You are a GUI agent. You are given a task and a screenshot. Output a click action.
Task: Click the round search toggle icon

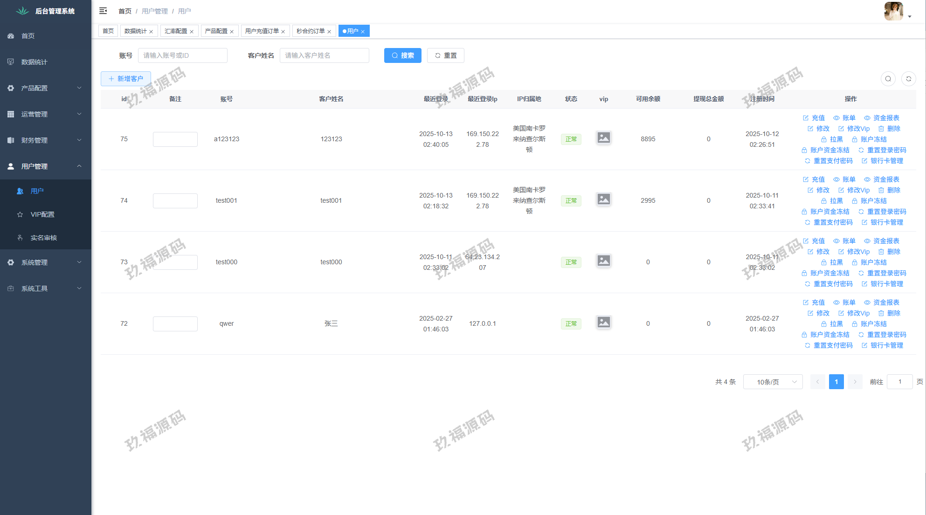pos(888,79)
